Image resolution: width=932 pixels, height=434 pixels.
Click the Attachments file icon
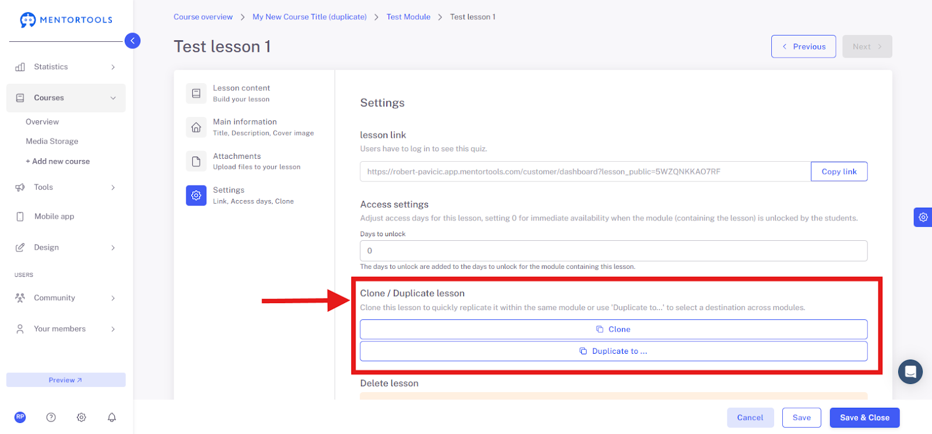[196, 161]
